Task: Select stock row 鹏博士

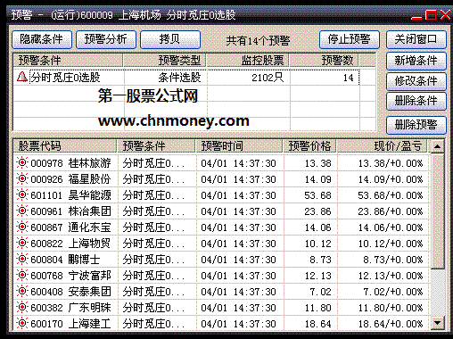Action: coord(222,260)
